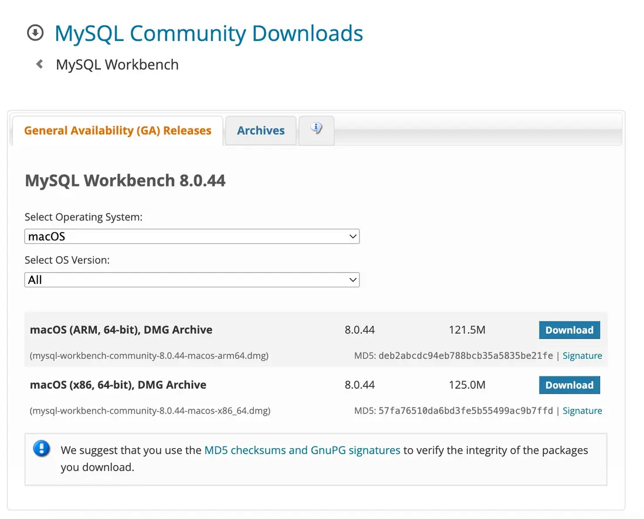Click the mysql-workbench-community x86_64.dmg filename
The height and width of the screenshot is (519, 644).
(x=150, y=411)
